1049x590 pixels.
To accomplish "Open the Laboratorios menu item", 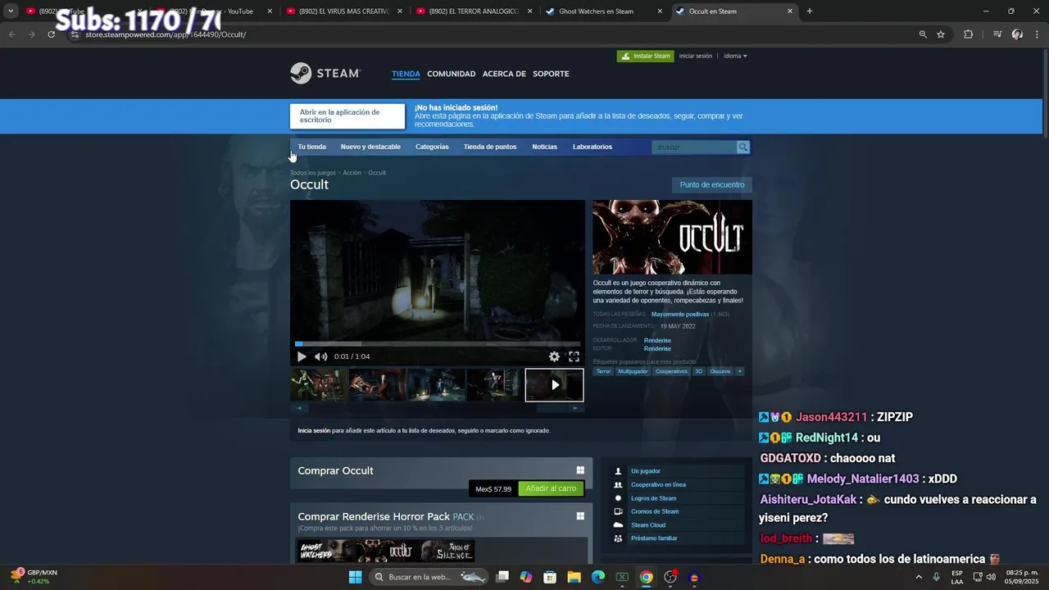I will pyautogui.click(x=593, y=147).
